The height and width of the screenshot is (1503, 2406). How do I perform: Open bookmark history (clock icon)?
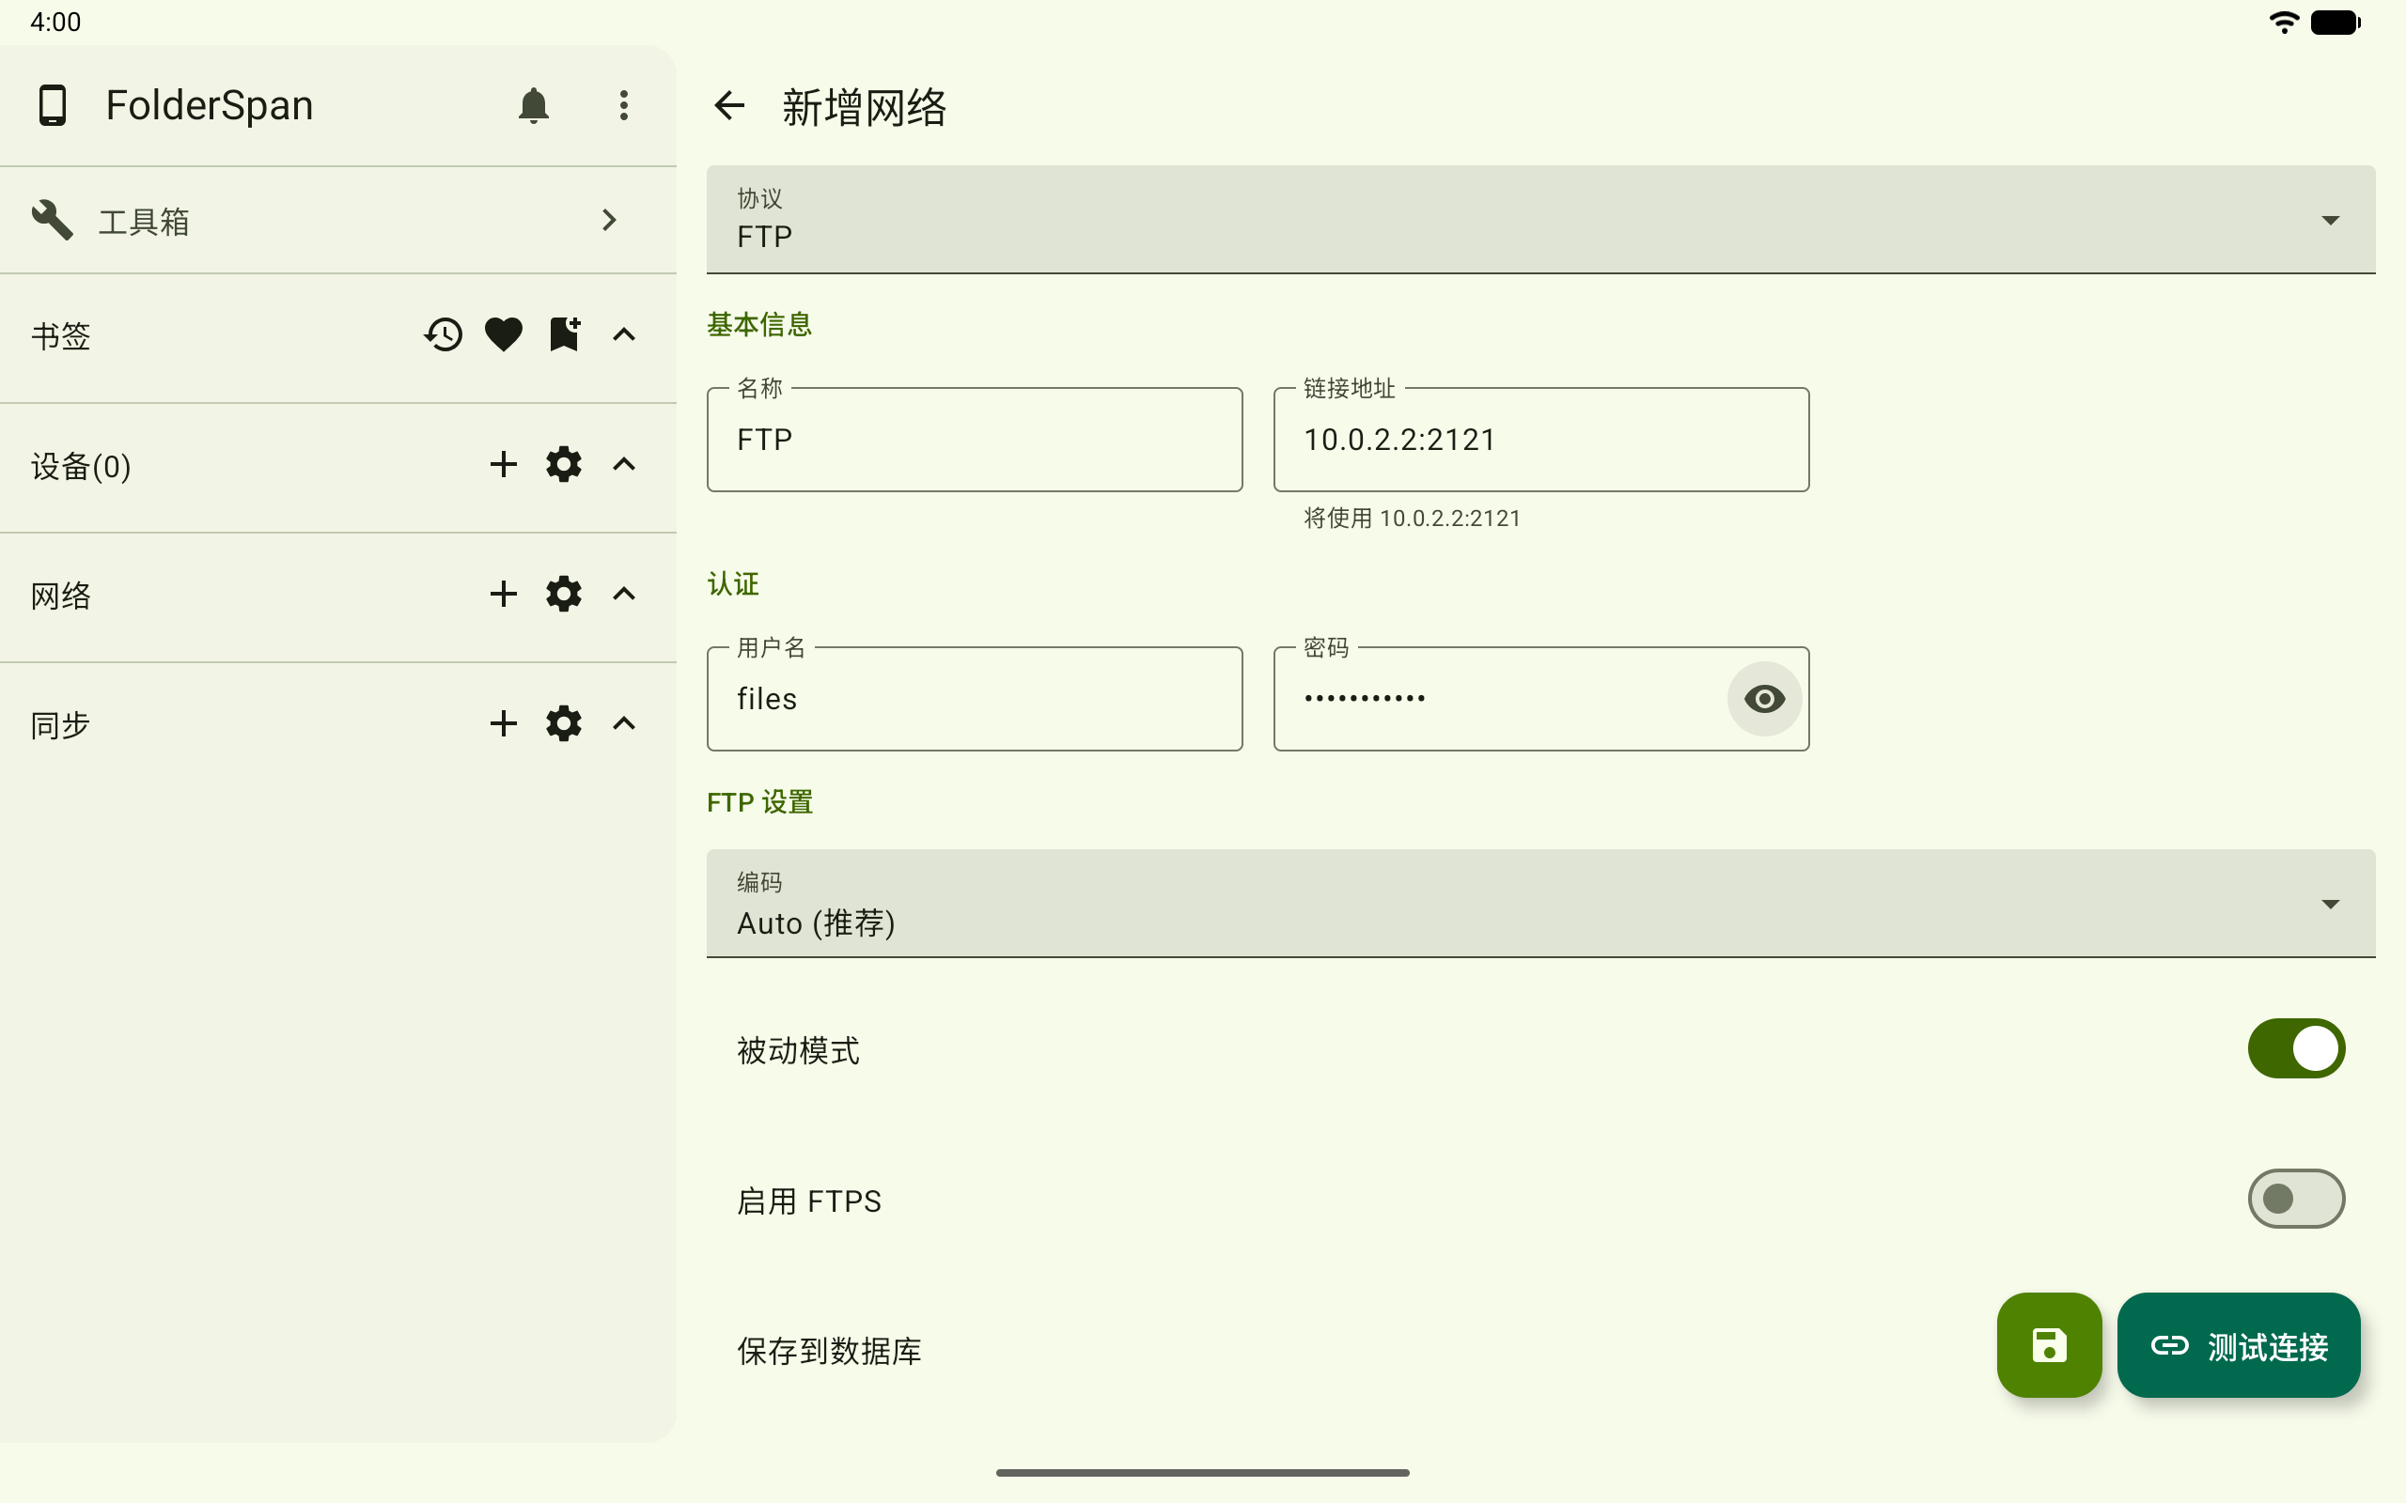tap(444, 334)
